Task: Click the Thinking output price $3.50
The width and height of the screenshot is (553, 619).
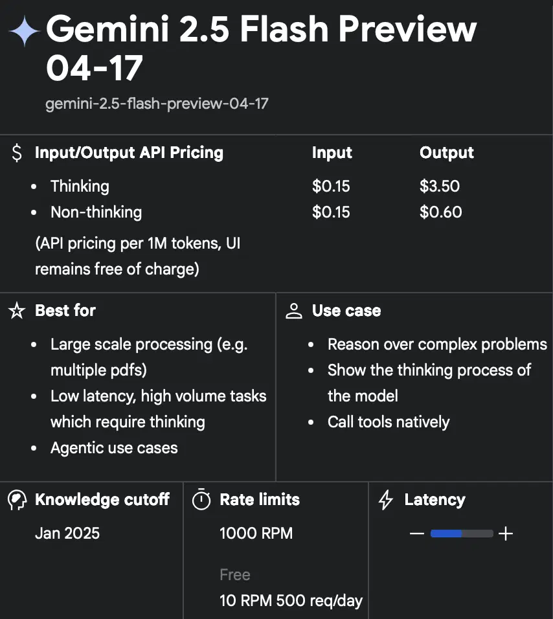Action: 440,186
